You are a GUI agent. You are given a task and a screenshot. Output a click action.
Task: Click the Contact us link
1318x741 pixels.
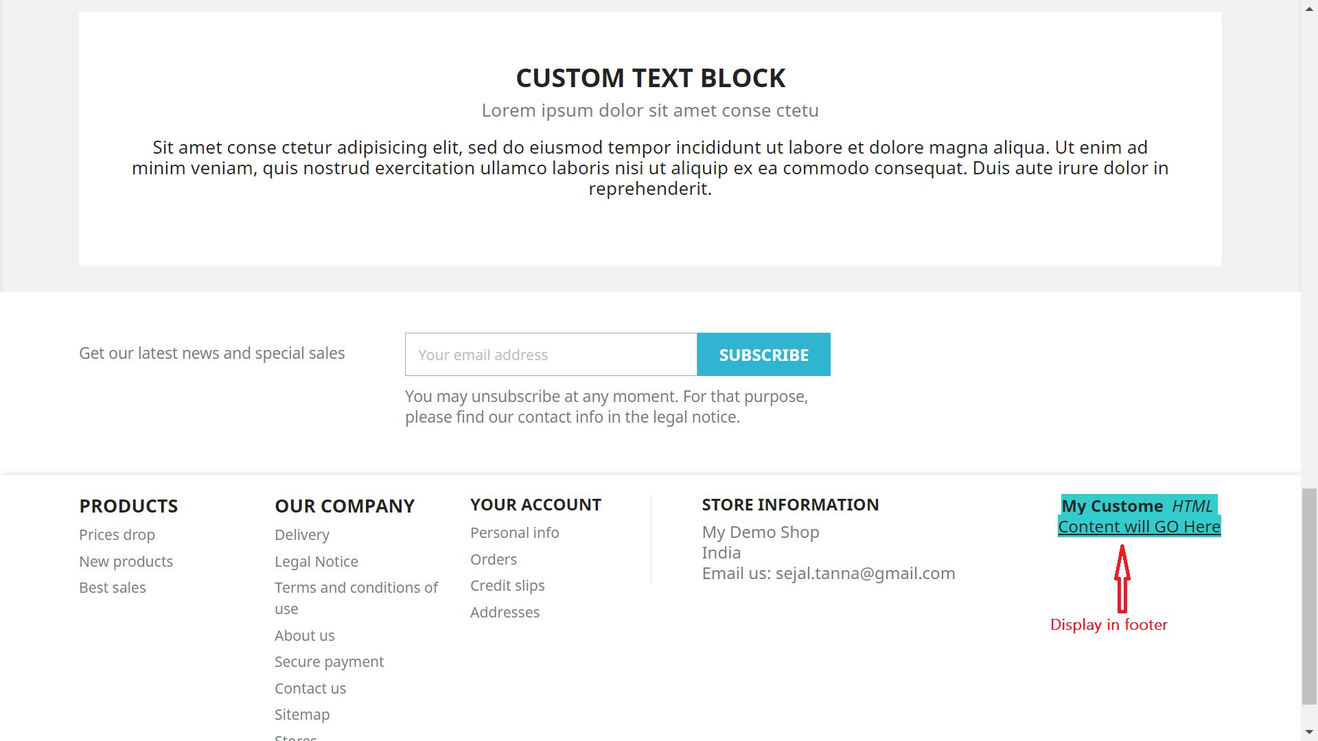click(x=310, y=688)
